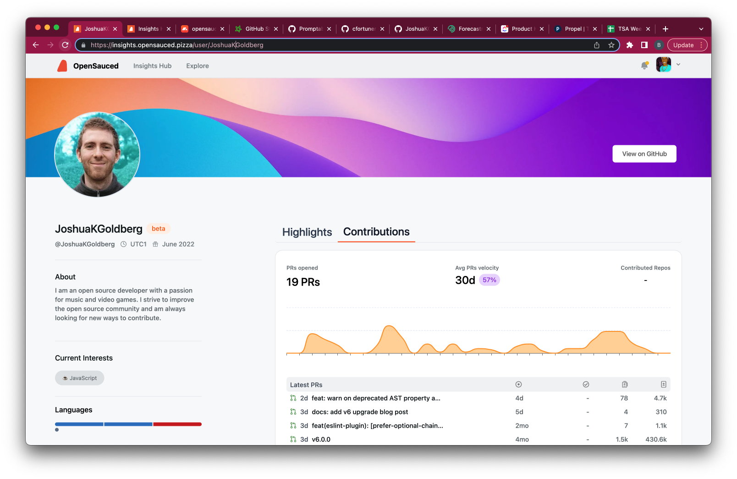The image size is (737, 479).
Task: Open the Insights Hub menu item
Action: 152,66
